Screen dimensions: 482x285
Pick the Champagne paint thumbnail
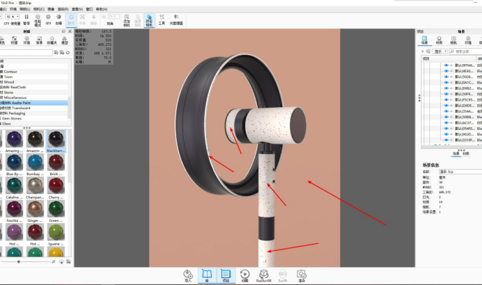[x=35, y=186]
